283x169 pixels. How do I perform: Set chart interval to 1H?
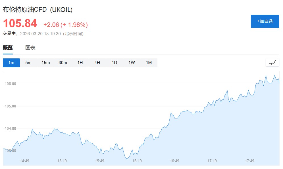click(80, 63)
